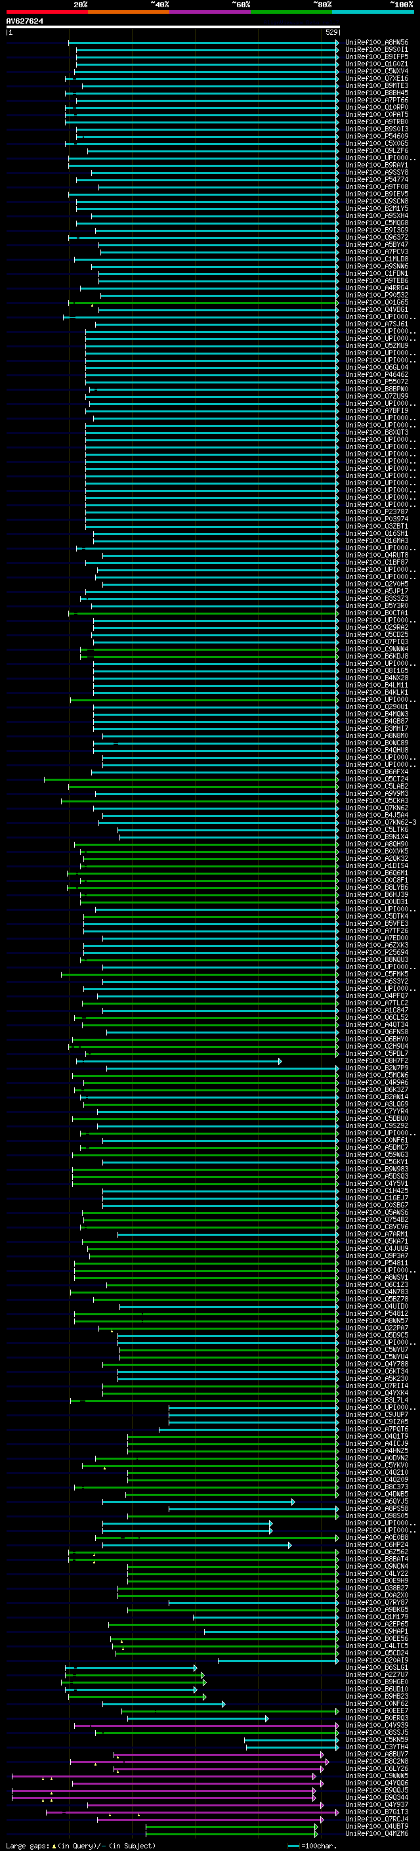This screenshot has width=420, height=1851.
Task: Open hit UniRef100_A8HW56
Action: 377,43
